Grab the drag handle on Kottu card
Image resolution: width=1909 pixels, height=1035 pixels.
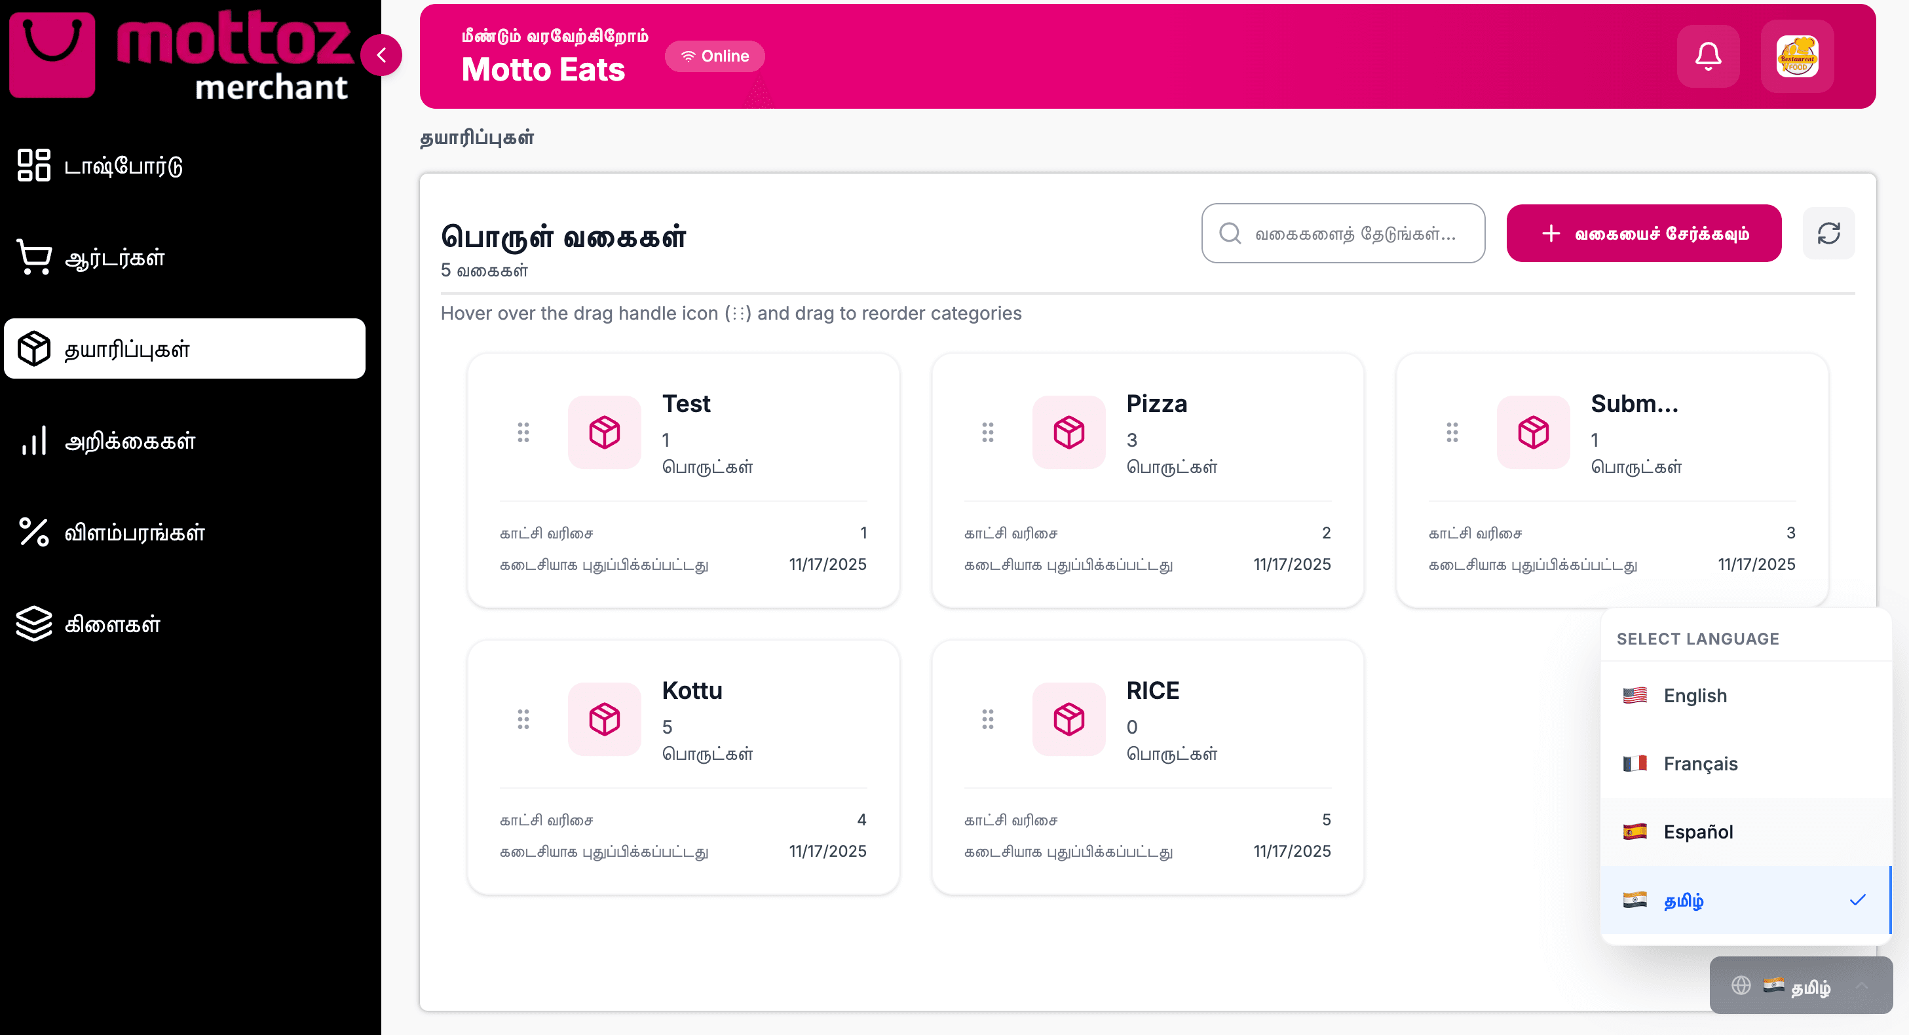pyautogui.click(x=523, y=719)
